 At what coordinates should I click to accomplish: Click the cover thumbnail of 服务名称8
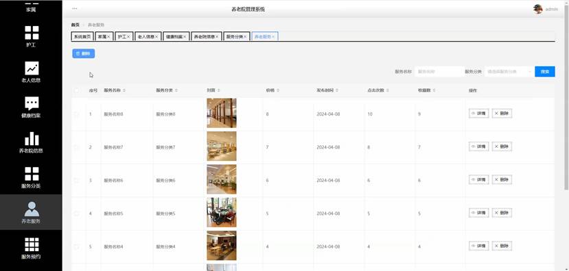222,113
